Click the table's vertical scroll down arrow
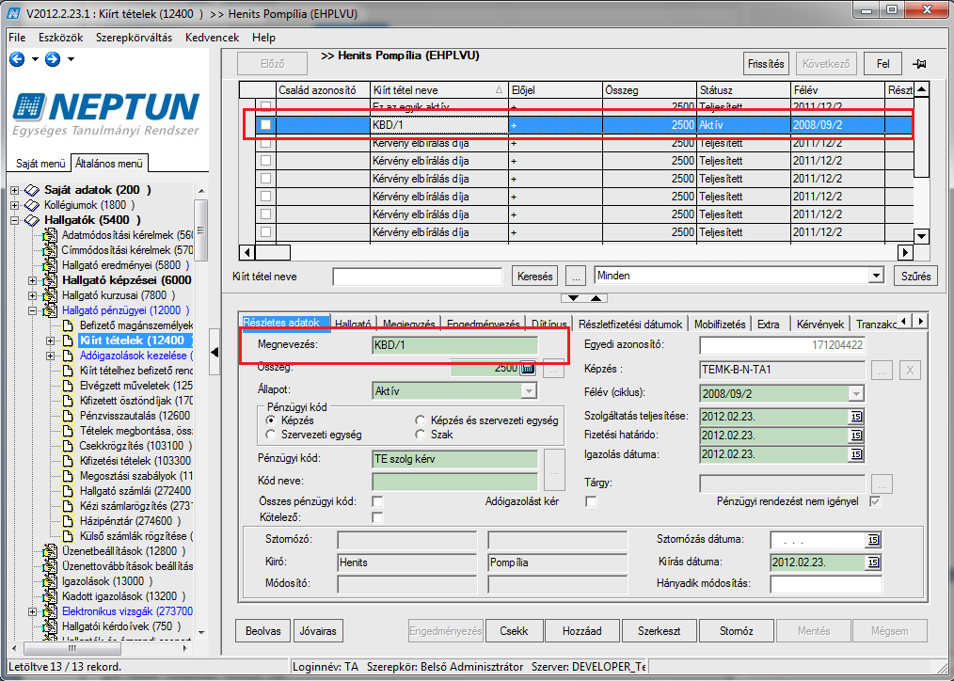The height and width of the screenshot is (681, 954). pos(922,236)
